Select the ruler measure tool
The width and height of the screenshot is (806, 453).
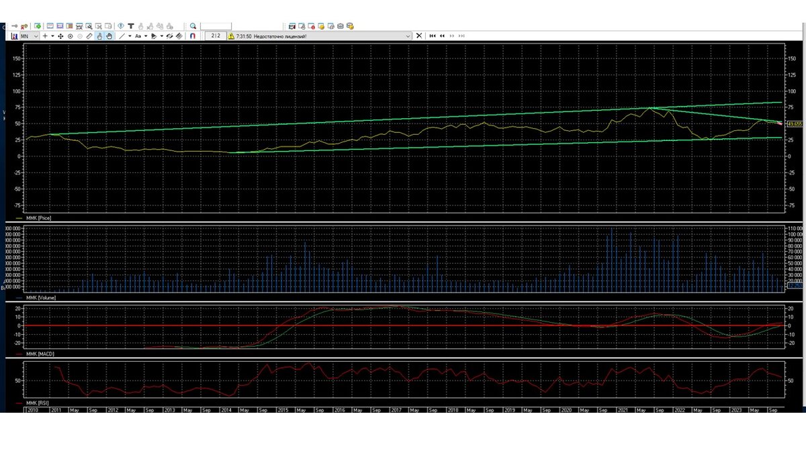pyautogui.click(x=89, y=36)
